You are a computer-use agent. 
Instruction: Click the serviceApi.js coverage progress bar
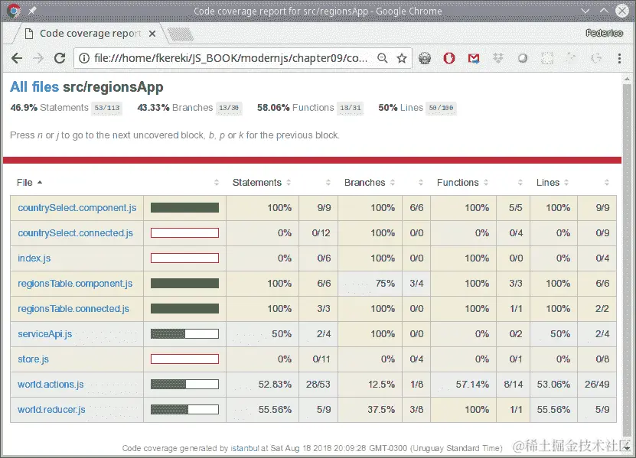click(x=184, y=334)
